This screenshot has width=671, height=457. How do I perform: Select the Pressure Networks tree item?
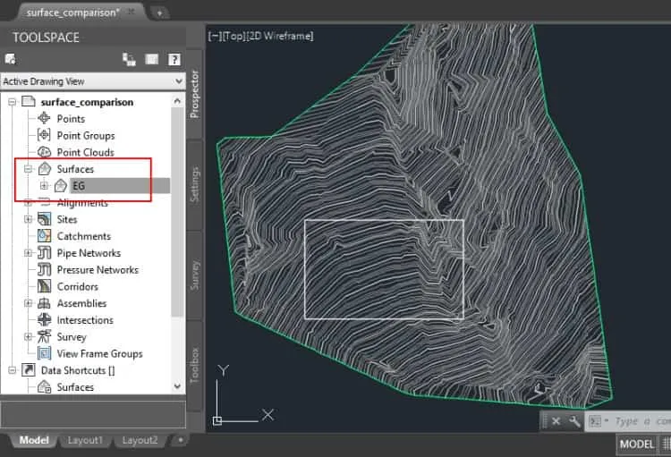(98, 269)
